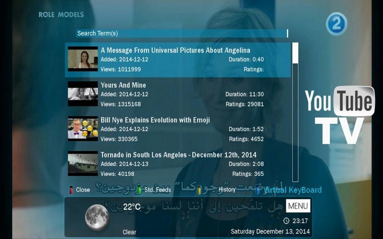Screen dimensions: 383x239
Task: Open the Tornado in South Los Angeles thumbnail
Action: pos(83,163)
